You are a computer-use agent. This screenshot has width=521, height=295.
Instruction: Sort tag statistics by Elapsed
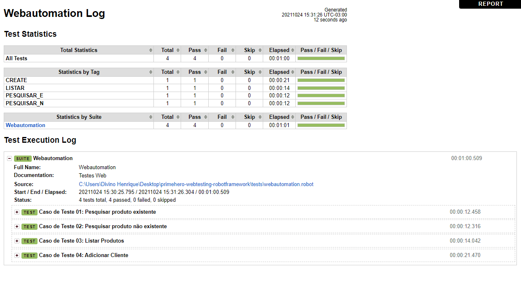point(279,72)
